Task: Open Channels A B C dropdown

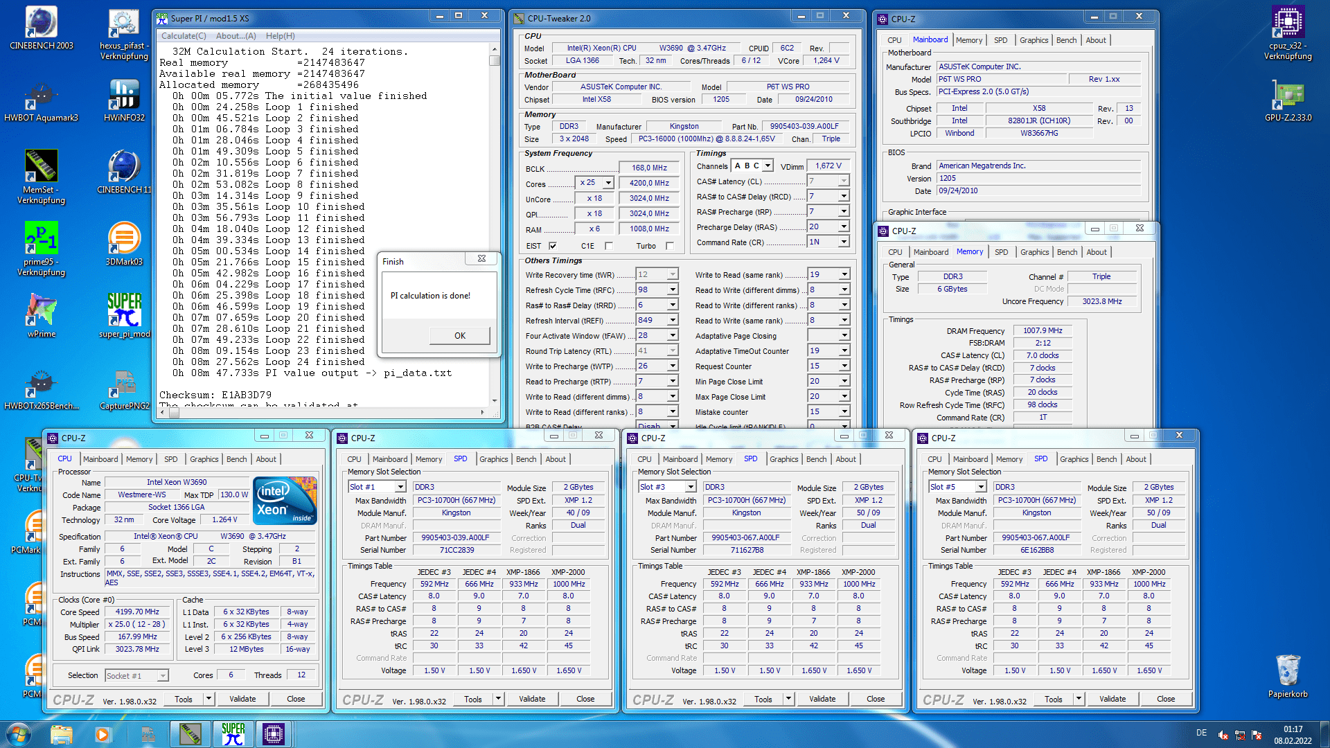Action: 768,166
